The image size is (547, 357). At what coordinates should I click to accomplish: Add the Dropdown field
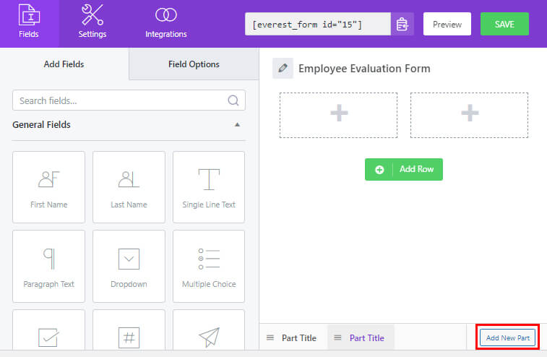pos(129,266)
